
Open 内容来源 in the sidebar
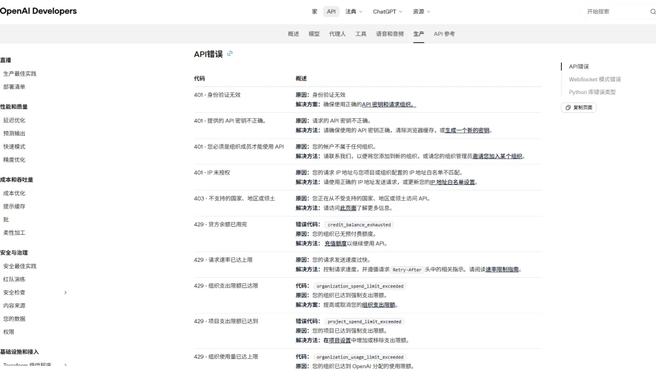click(x=14, y=306)
